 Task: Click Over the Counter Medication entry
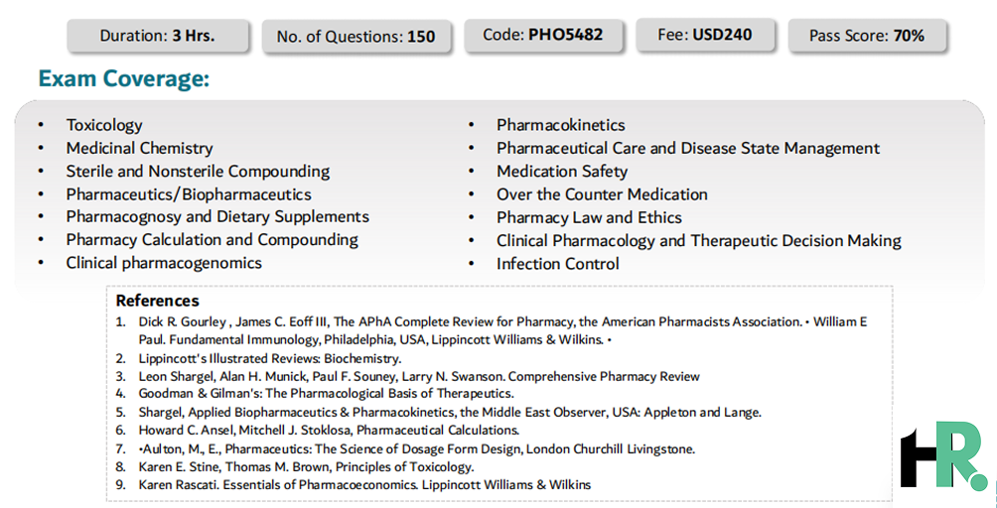(x=602, y=194)
